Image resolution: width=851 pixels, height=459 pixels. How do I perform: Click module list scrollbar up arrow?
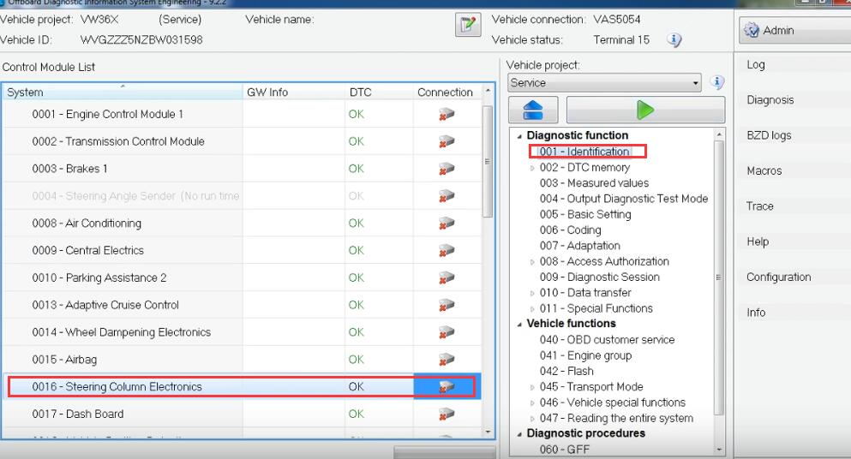coord(488,90)
